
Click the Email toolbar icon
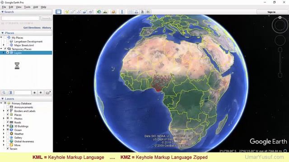click(131, 12)
